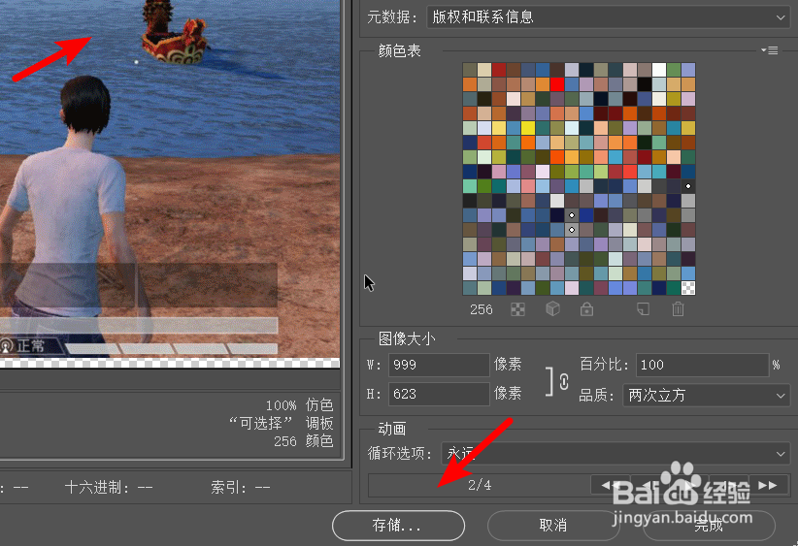Jump to the first animation frame
Screen dimensions: 798x546
click(x=610, y=485)
